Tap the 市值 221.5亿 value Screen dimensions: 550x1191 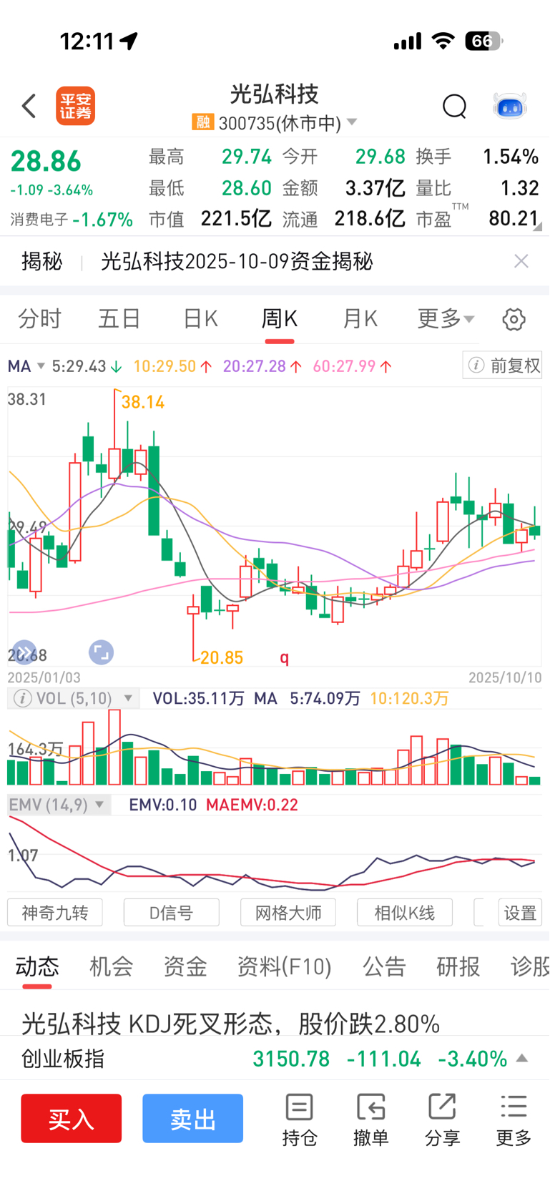tap(235, 218)
